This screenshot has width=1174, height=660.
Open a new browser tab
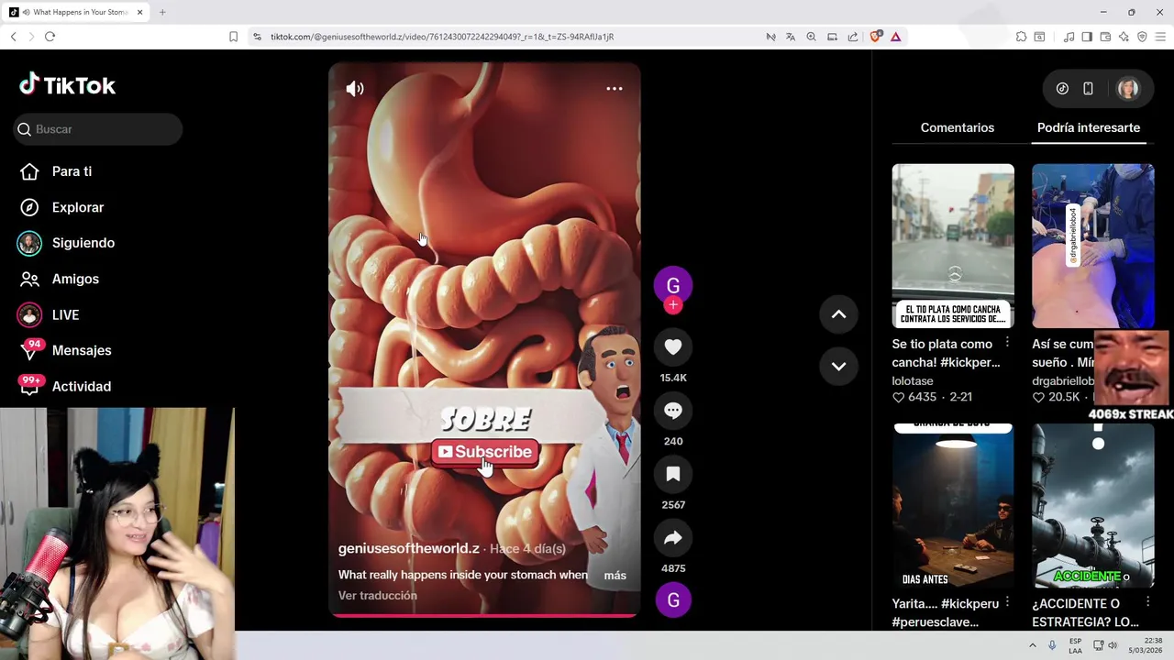coord(162,12)
